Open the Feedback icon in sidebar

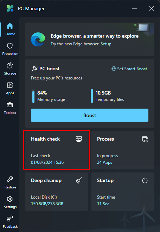point(10,219)
